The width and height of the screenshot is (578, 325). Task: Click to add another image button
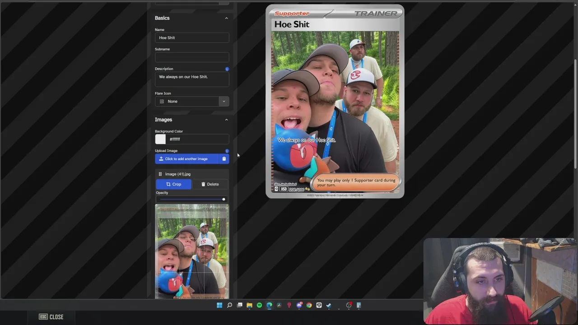click(186, 159)
